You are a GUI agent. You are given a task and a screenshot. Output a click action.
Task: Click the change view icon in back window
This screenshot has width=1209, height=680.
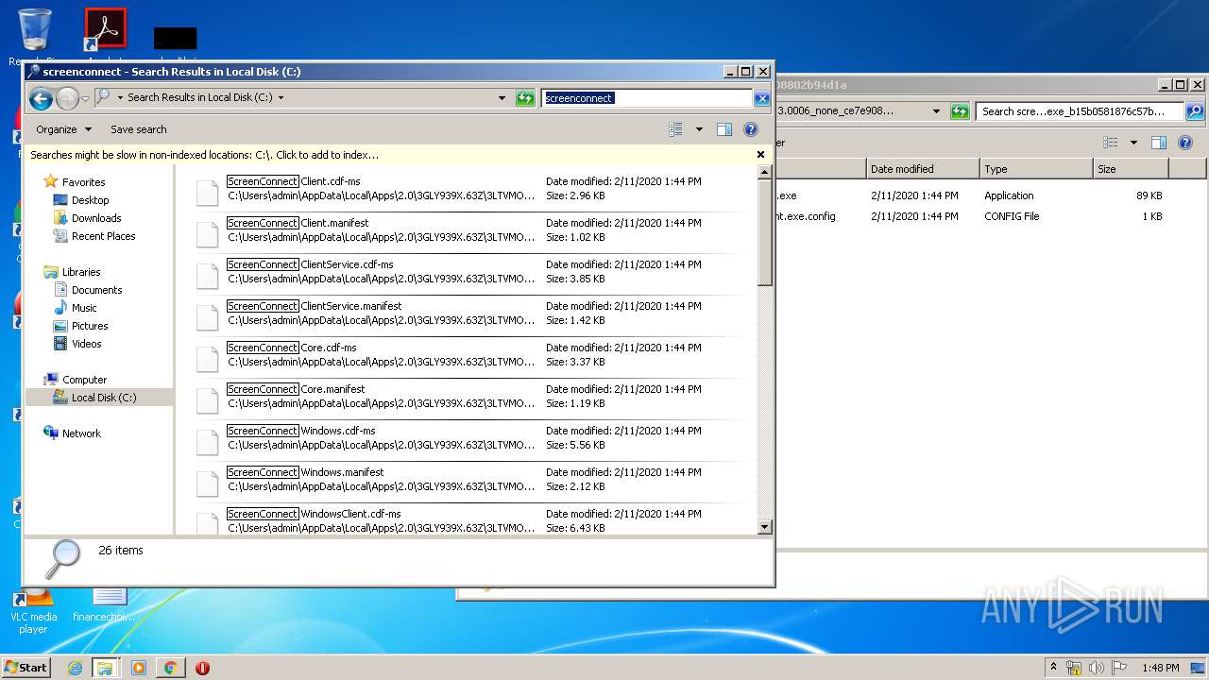(1111, 143)
